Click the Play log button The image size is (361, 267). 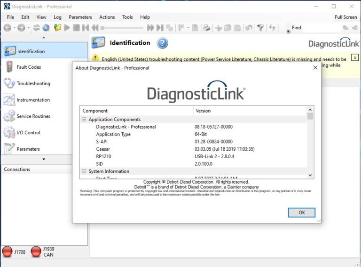point(67,28)
